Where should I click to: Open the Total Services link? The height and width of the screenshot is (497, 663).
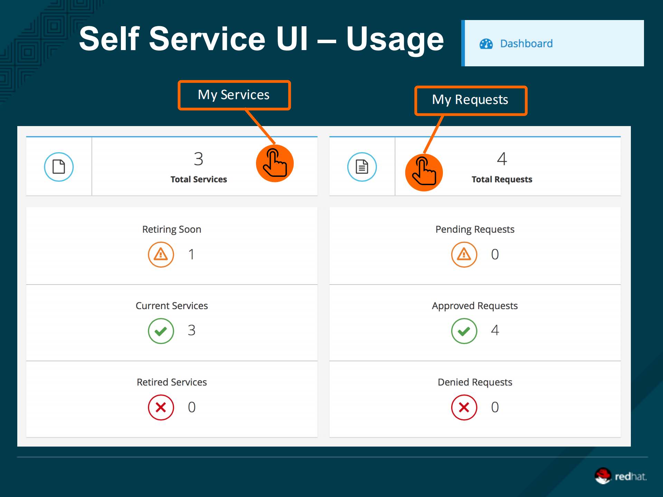pyautogui.click(x=199, y=179)
